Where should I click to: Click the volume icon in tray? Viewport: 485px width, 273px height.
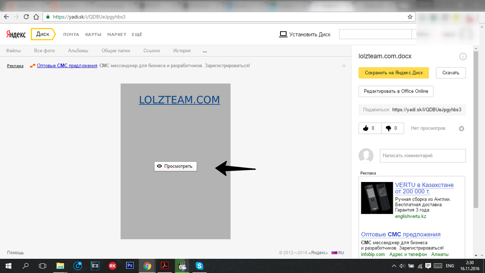pos(402,266)
